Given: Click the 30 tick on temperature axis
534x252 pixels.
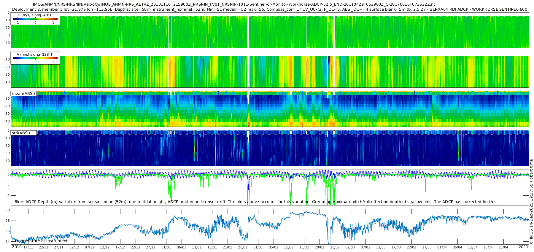Looking at the screenshot, I should [x=8, y=210].
